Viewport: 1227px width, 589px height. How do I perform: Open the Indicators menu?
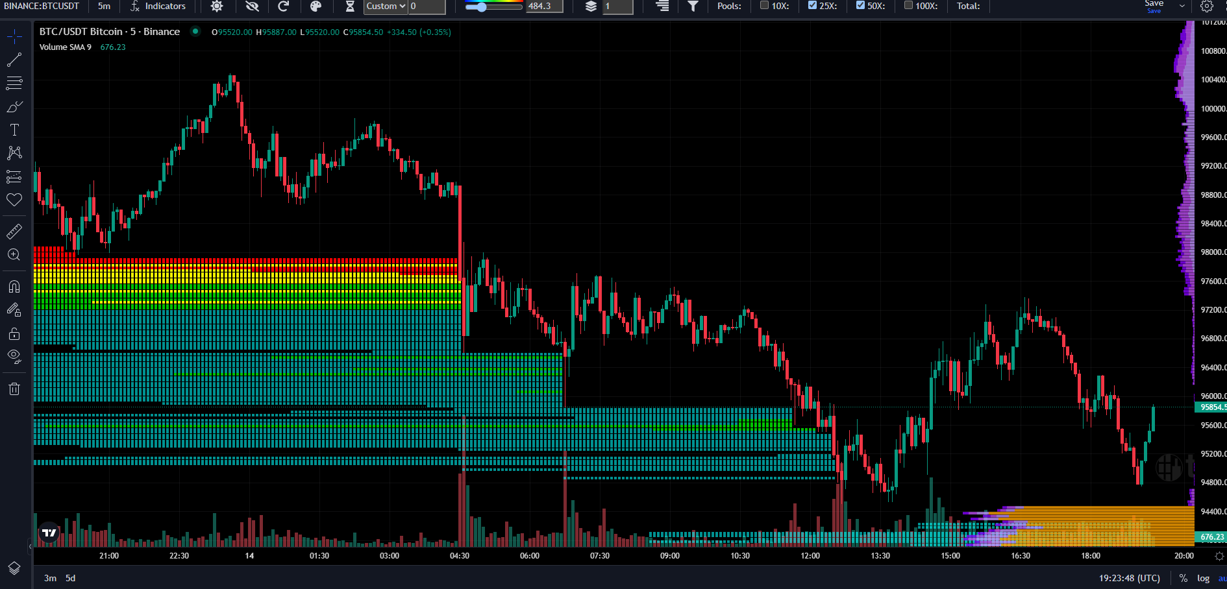(x=158, y=6)
